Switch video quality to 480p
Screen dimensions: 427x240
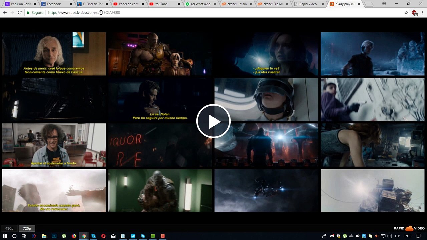point(9,228)
